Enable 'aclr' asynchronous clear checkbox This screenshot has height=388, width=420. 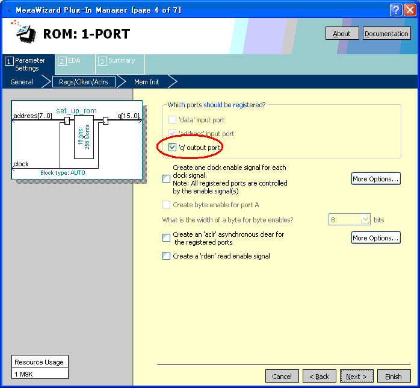coord(166,237)
